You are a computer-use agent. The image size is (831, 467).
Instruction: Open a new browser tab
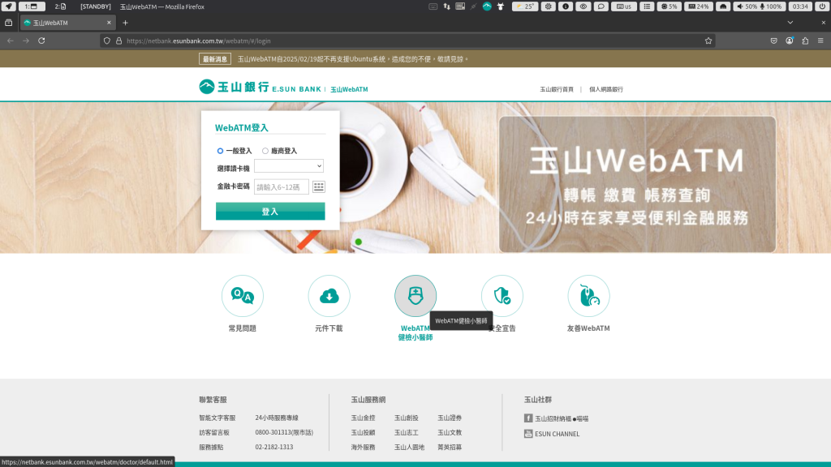click(125, 23)
